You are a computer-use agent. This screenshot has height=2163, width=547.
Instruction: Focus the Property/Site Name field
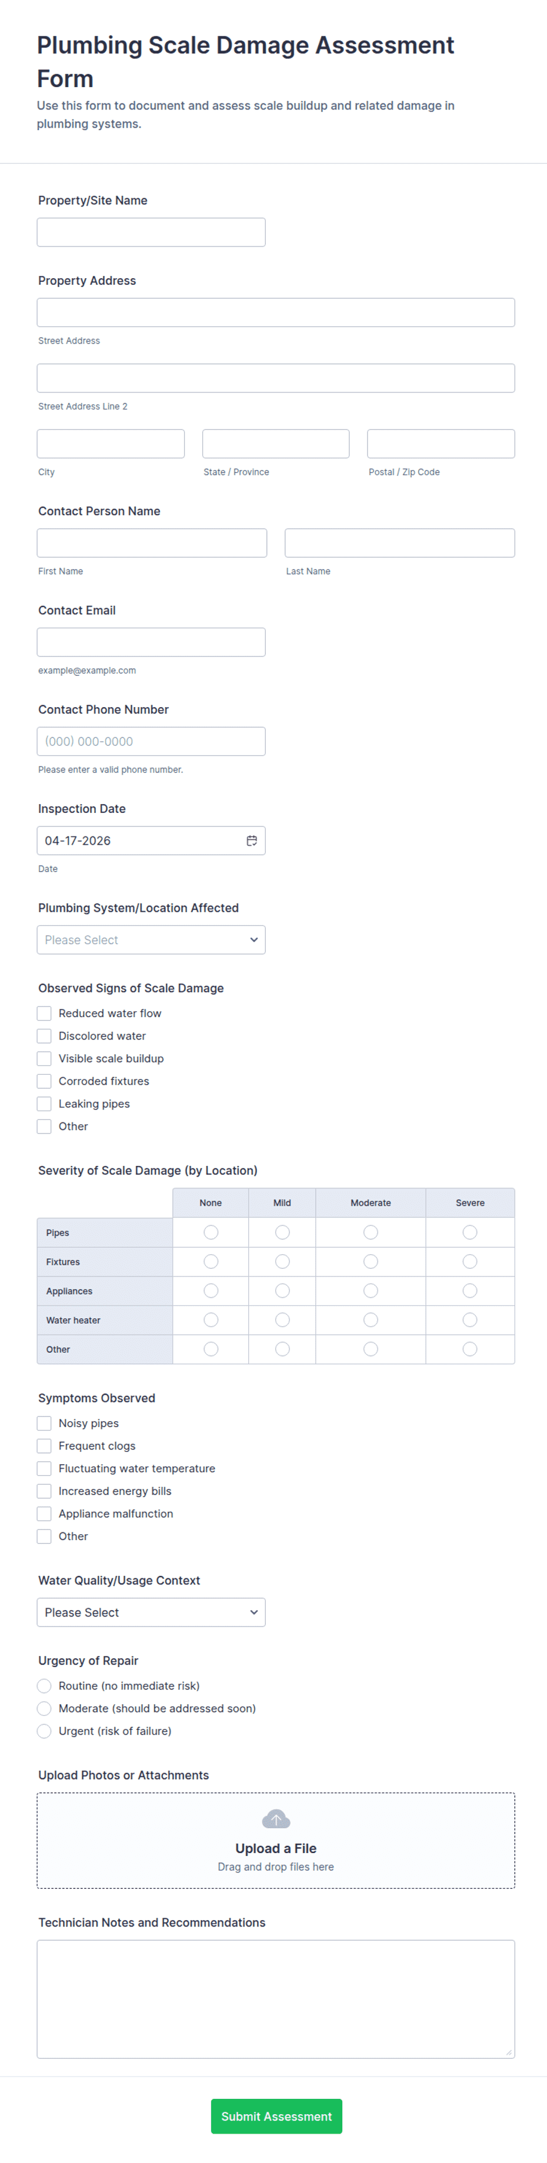pos(151,232)
